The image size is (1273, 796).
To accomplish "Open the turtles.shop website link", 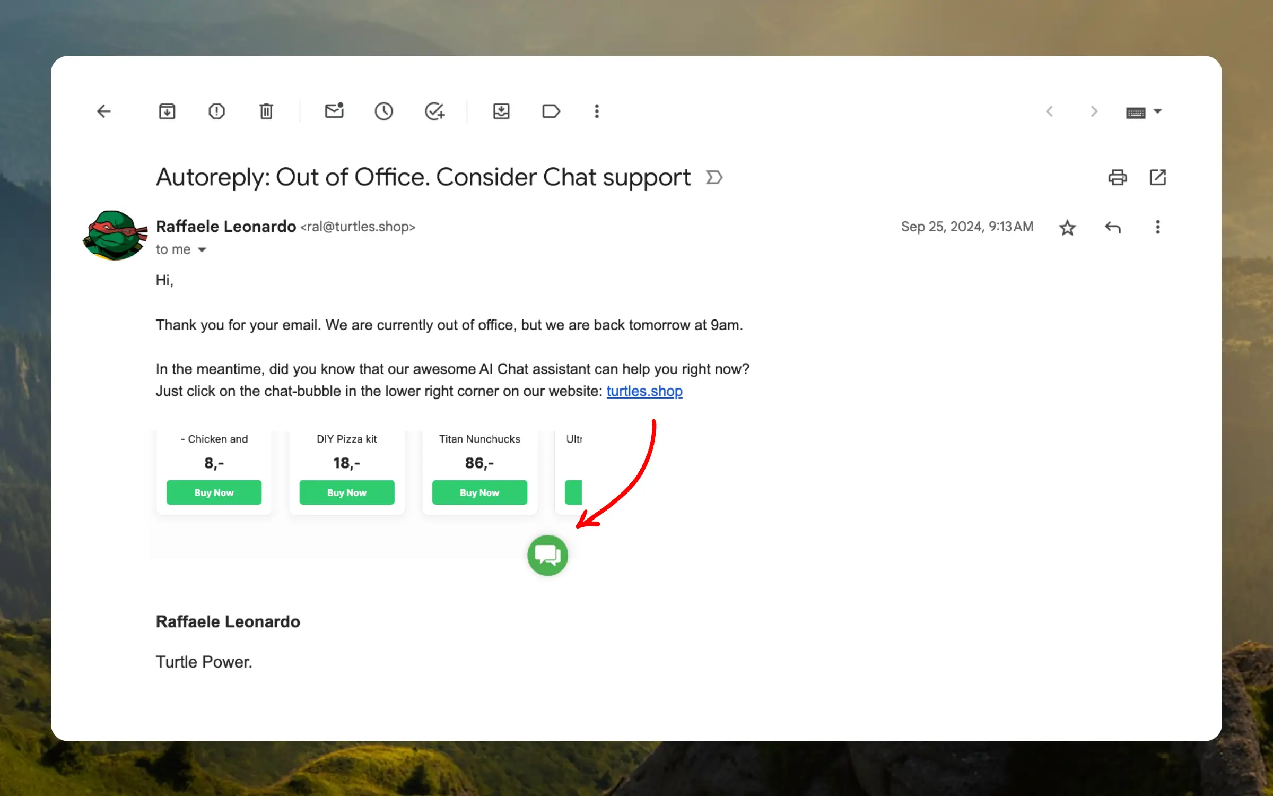I will coord(644,391).
